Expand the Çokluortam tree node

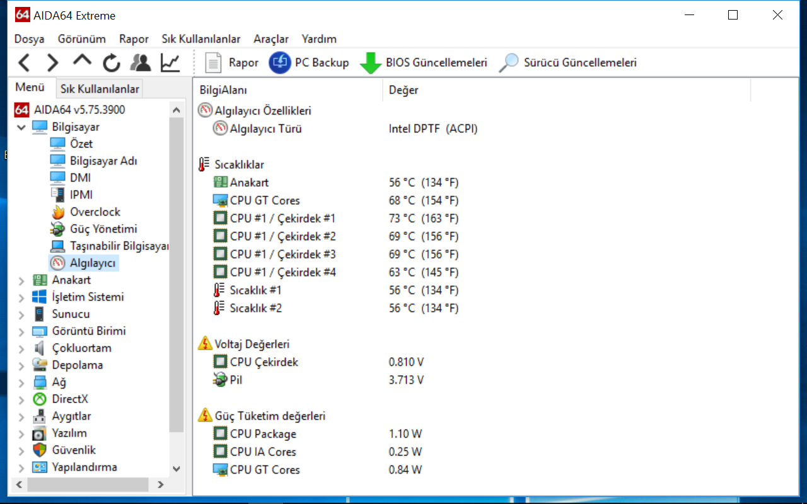pos(21,348)
